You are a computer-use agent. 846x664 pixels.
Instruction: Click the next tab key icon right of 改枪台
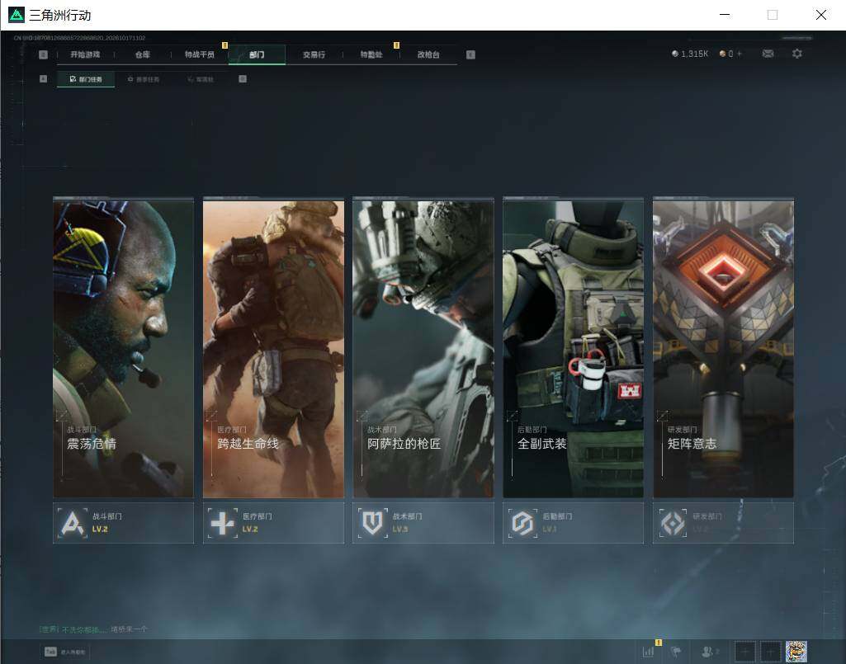click(x=470, y=54)
